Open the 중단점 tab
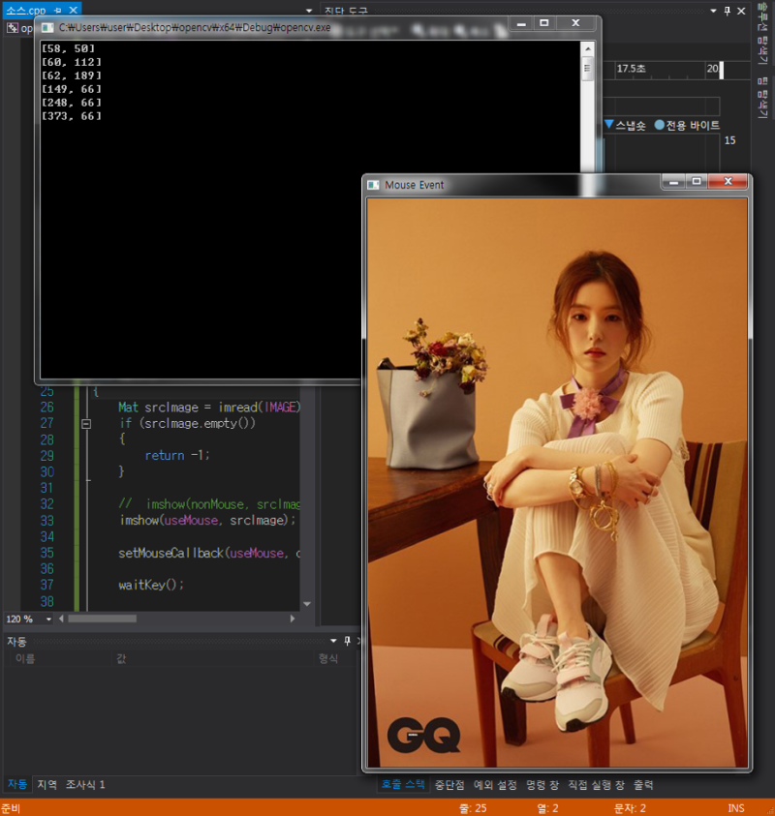The width and height of the screenshot is (775, 816). coord(449,785)
